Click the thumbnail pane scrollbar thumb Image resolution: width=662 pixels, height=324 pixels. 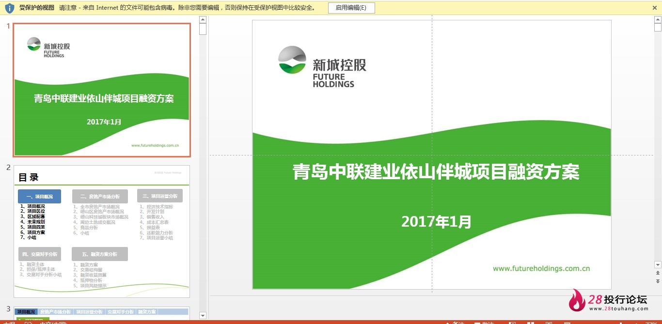(203, 29)
